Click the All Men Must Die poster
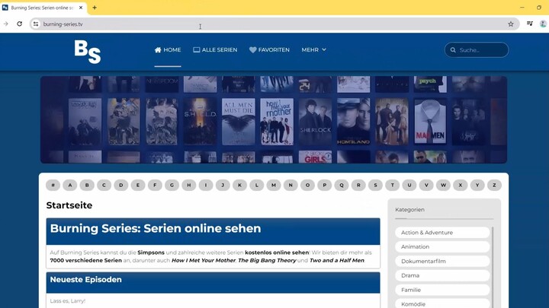Viewport: 549px width, 308px height. coord(239,122)
